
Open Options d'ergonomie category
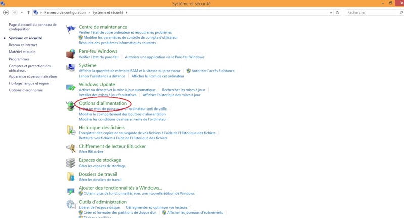pos(26,90)
